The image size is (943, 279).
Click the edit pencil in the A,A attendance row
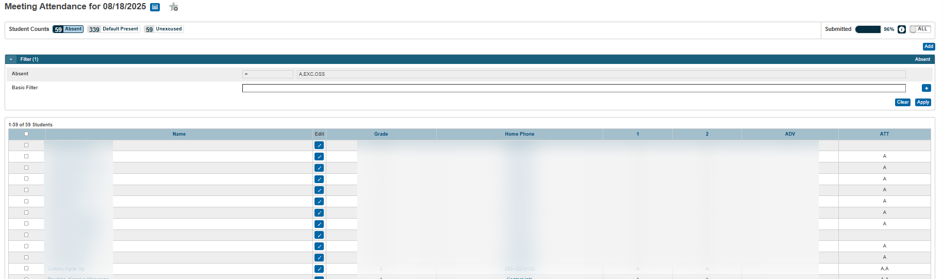click(x=319, y=269)
